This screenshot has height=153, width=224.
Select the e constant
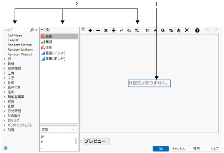click(x=42, y=142)
